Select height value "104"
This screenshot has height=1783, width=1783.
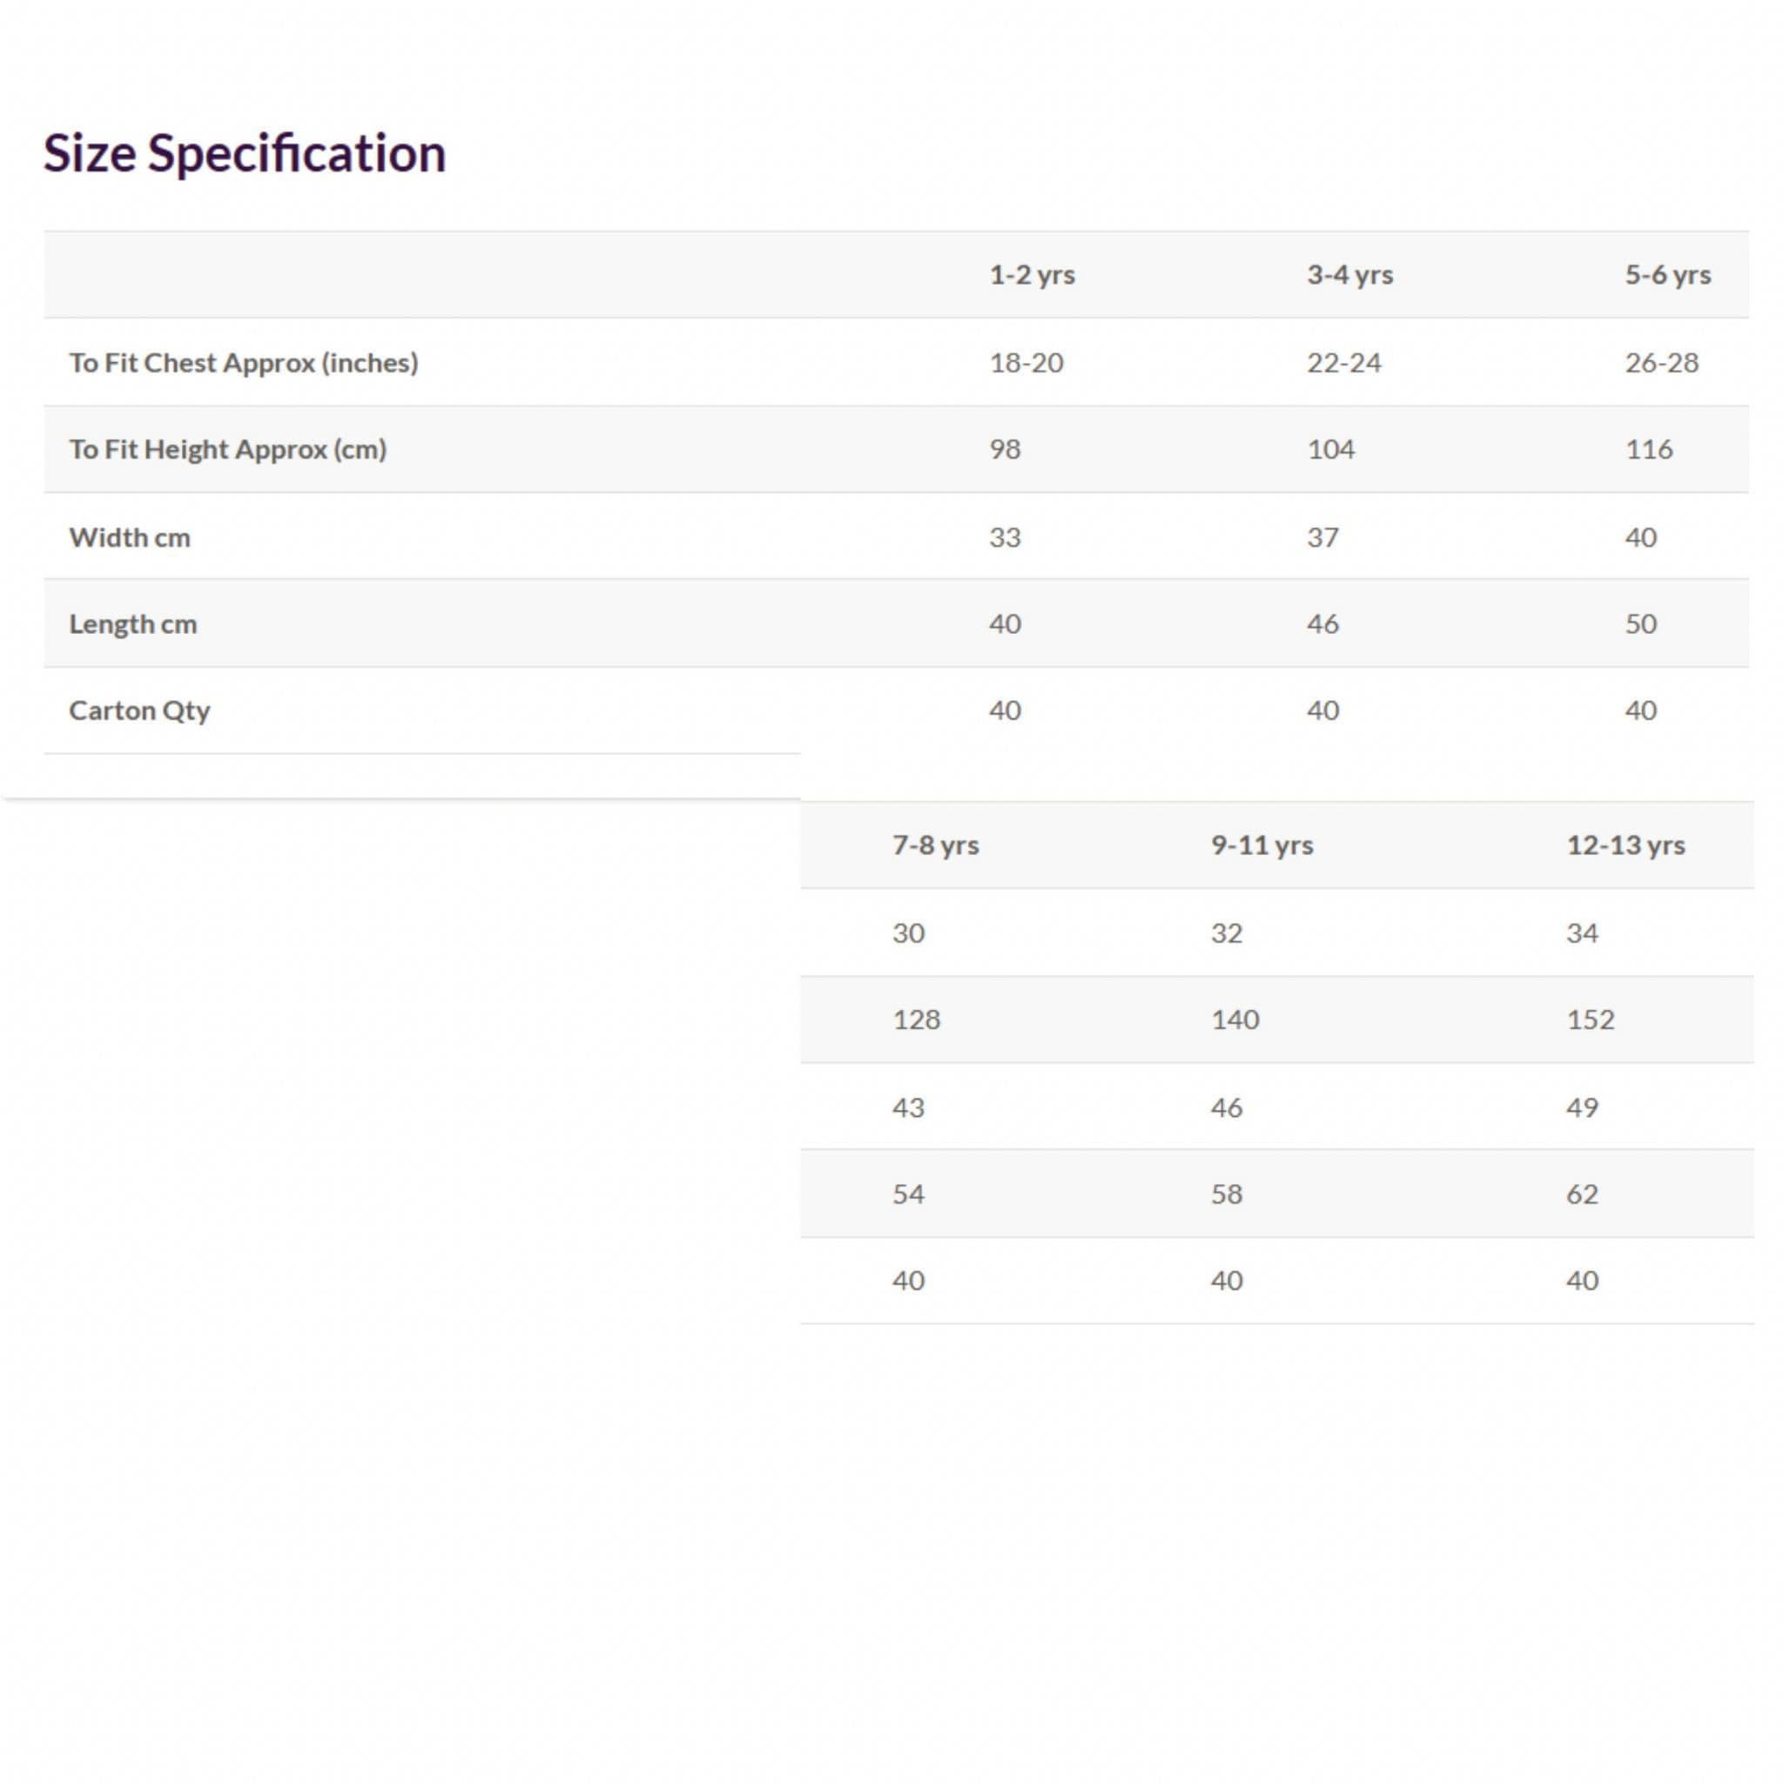pyautogui.click(x=1331, y=449)
